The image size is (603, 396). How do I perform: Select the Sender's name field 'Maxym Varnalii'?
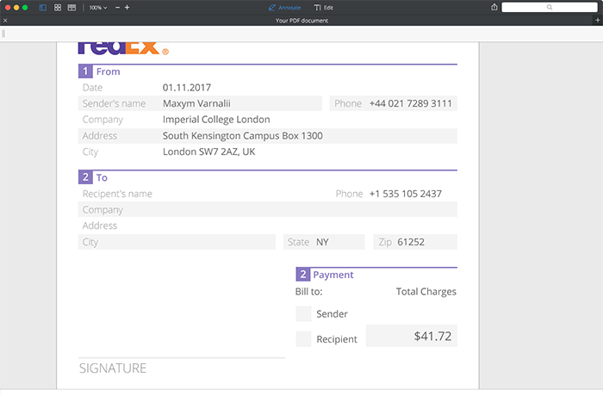point(200,103)
